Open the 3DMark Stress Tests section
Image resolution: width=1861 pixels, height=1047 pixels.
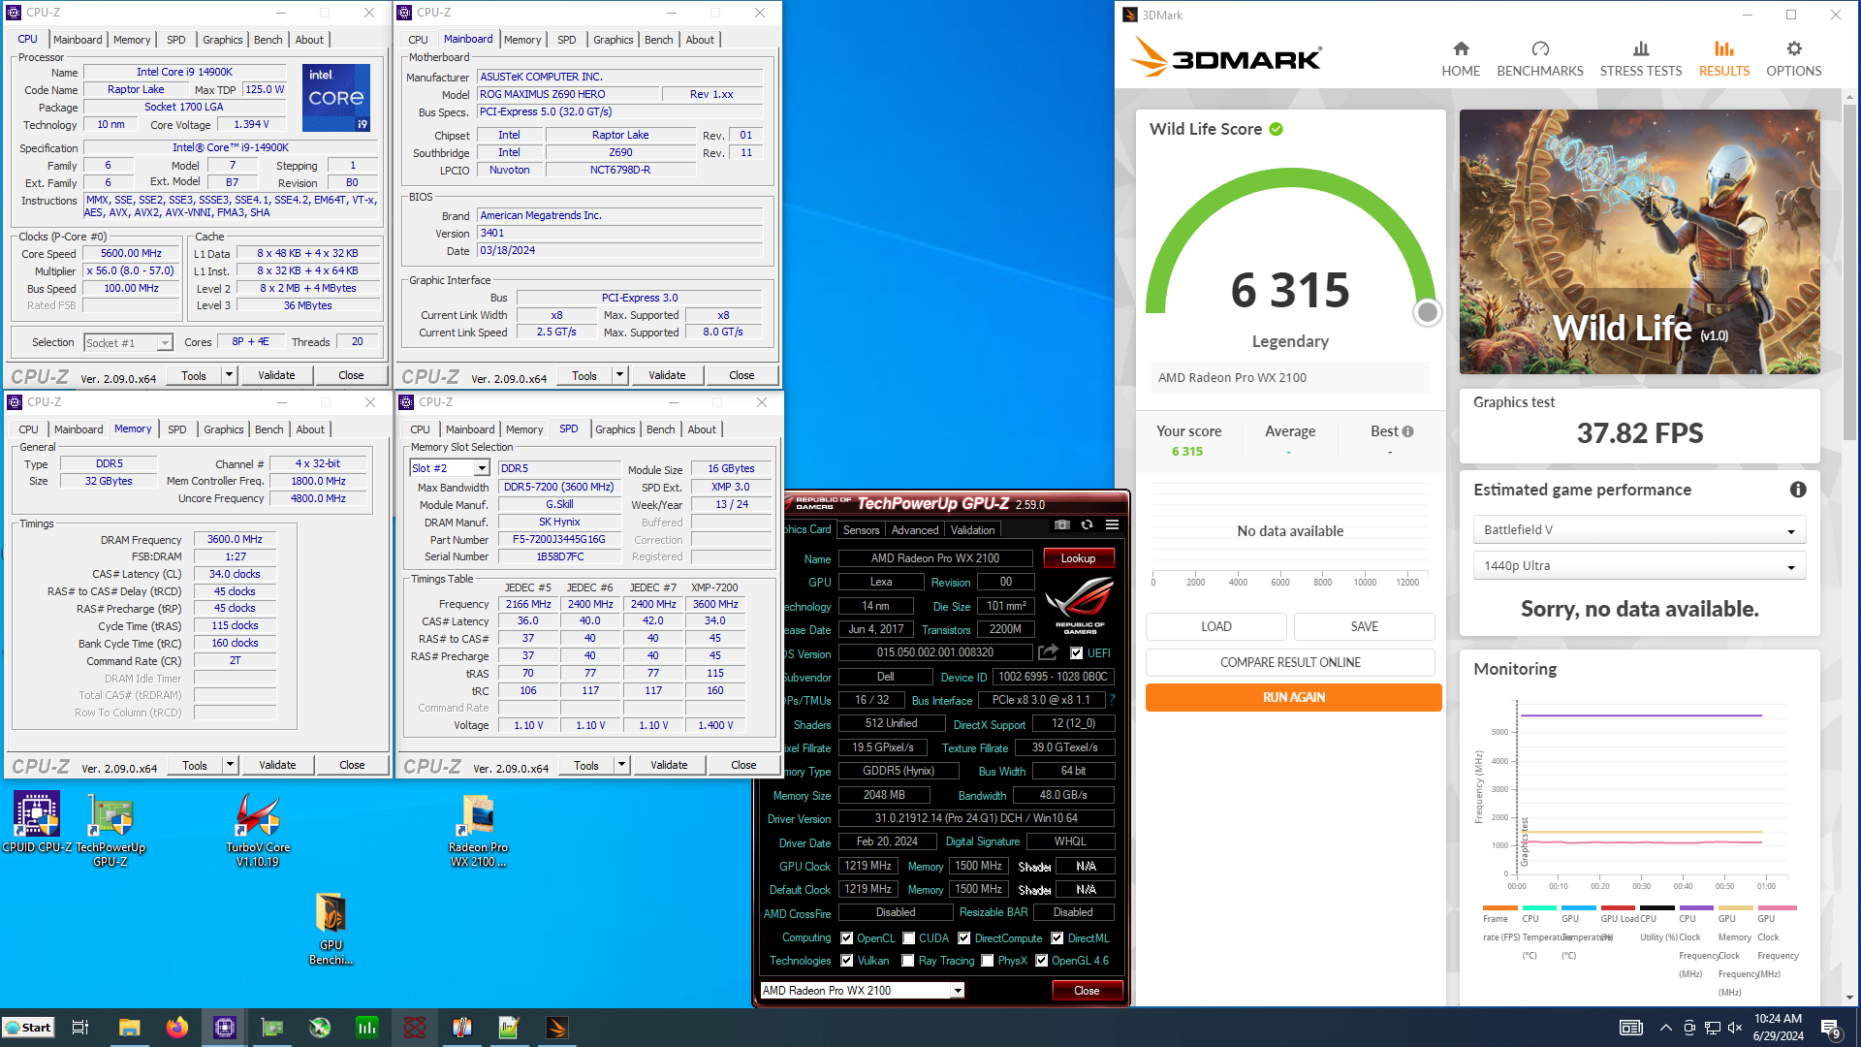pos(1640,58)
